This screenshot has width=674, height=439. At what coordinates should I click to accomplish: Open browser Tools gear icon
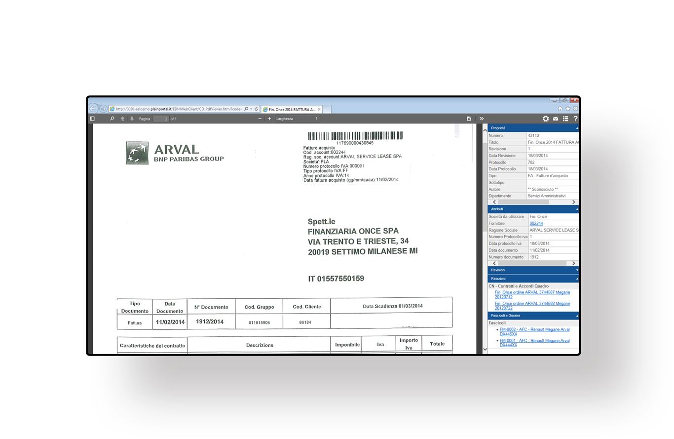[x=575, y=109]
